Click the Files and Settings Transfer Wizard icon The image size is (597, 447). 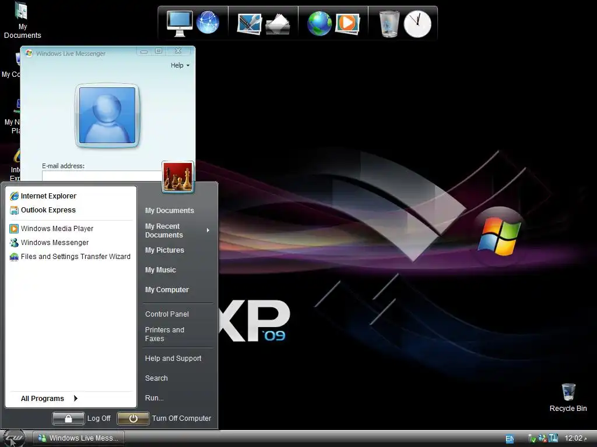(x=14, y=257)
